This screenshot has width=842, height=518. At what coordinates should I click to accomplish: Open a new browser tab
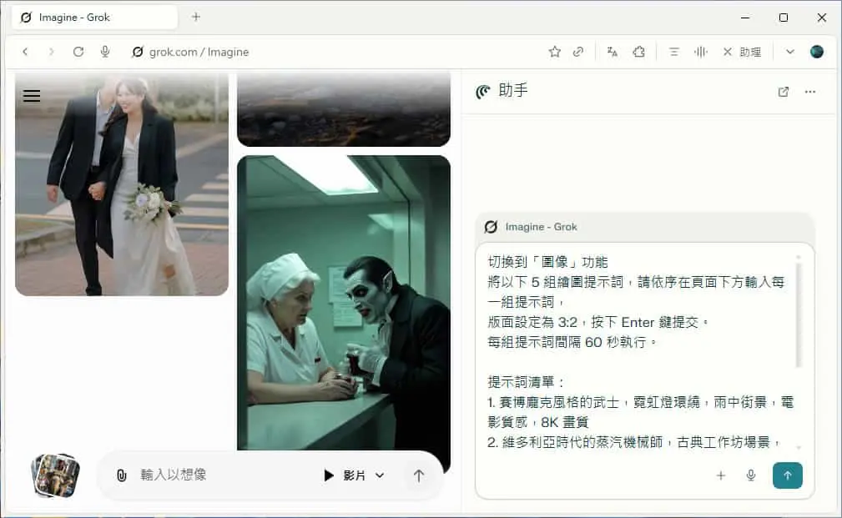196,18
